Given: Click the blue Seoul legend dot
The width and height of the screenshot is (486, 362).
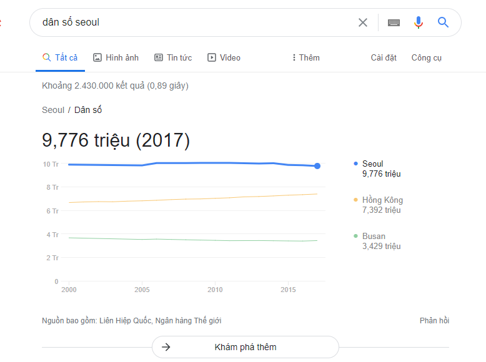Looking at the screenshot, I should click(355, 164).
